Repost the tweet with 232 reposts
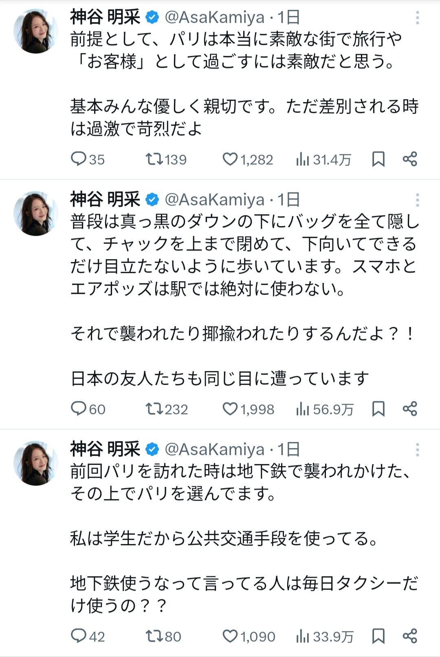This screenshot has height=657, width=440. pyautogui.click(x=155, y=408)
